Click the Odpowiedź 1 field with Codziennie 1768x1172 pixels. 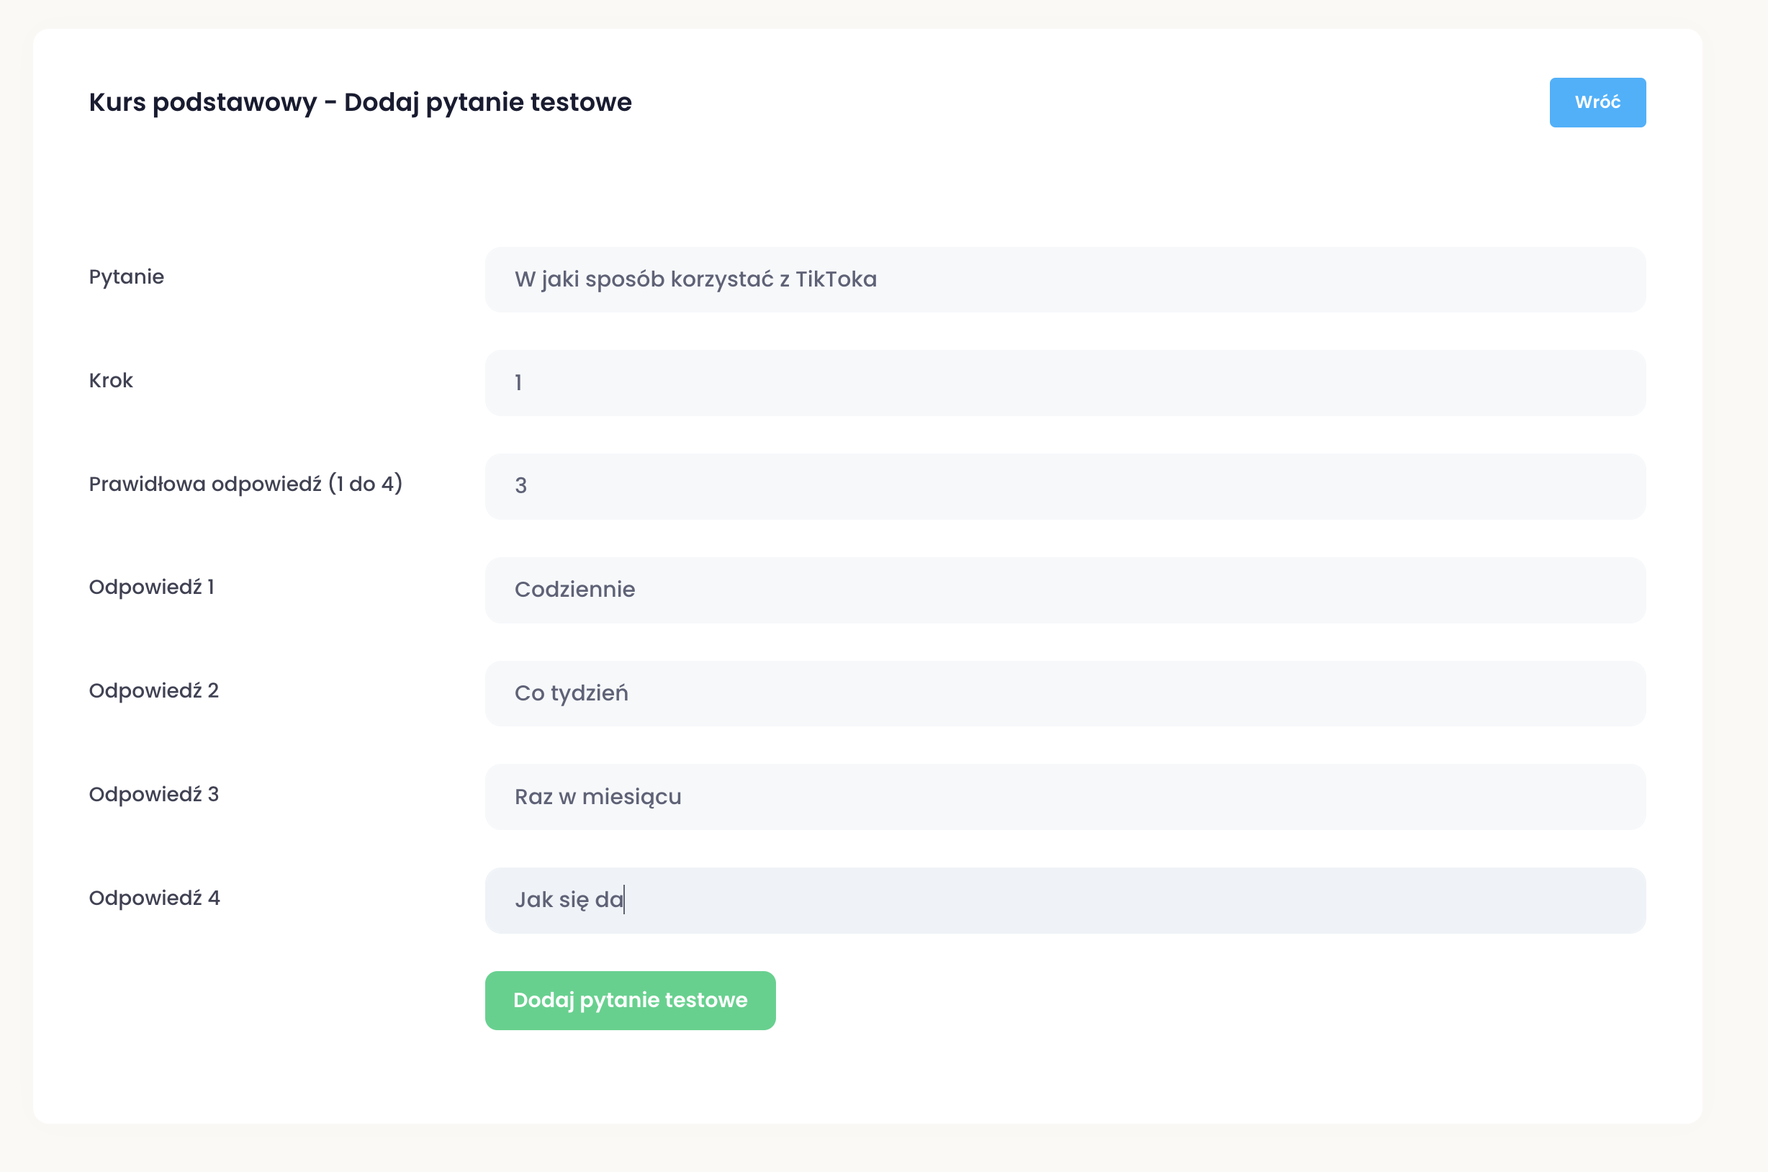pos(1064,590)
